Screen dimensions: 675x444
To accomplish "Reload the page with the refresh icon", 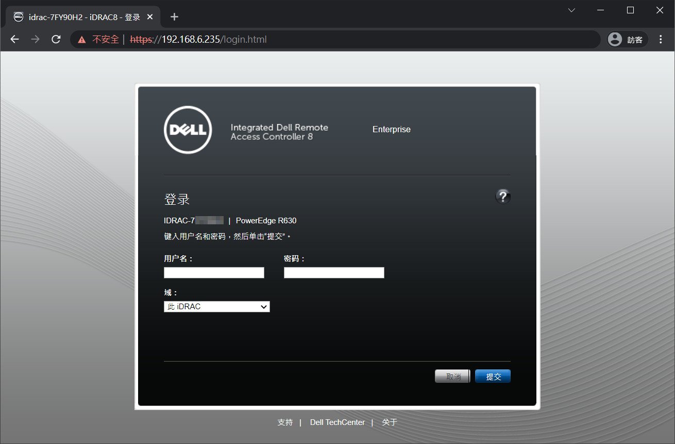I will click(x=56, y=39).
